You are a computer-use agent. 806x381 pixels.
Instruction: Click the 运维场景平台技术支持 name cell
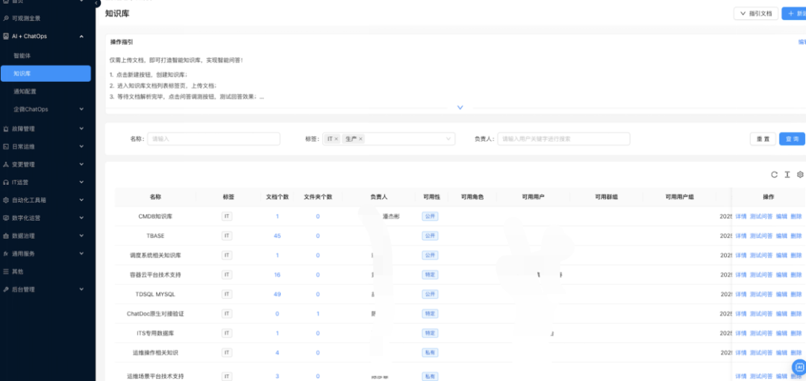point(155,377)
